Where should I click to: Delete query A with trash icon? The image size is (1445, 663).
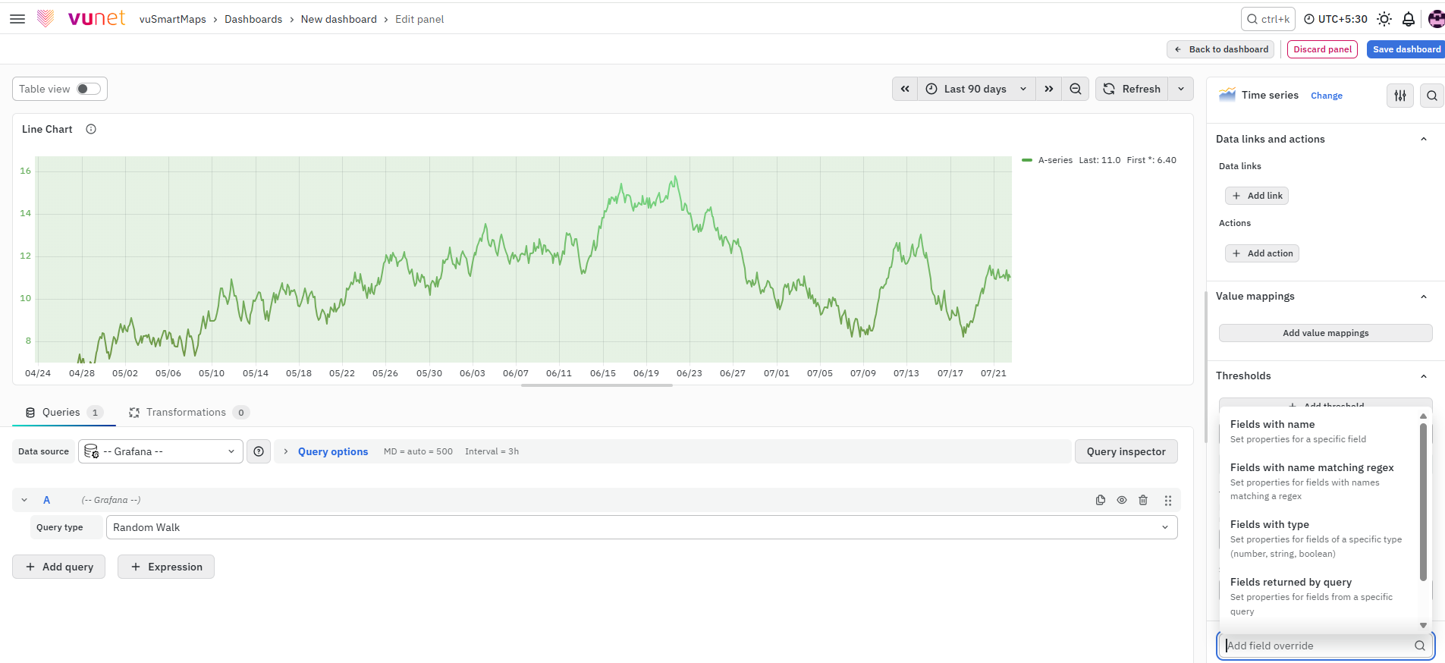(x=1143, y=500)
